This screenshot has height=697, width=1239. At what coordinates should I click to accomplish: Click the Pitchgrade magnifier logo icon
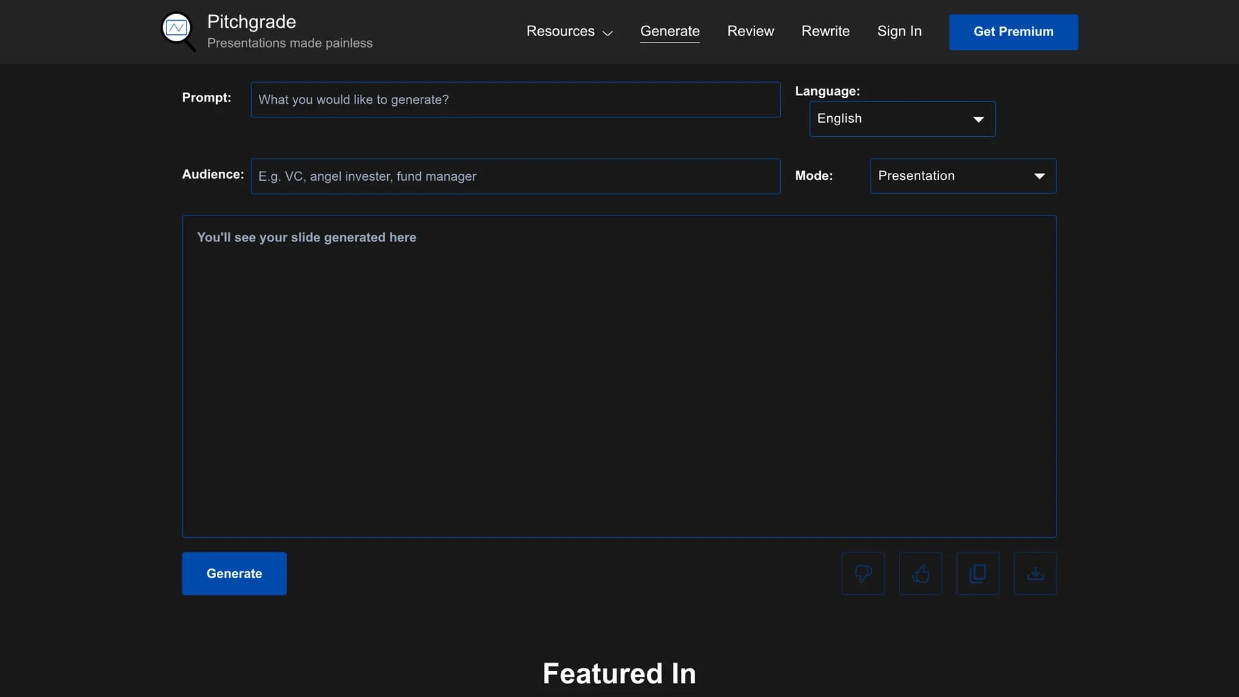178,32
